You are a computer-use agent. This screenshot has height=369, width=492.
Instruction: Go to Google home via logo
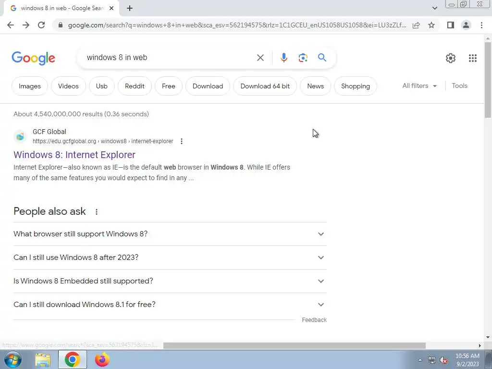(x=34, y=58)
